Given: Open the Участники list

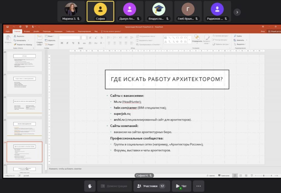Looking at the screenshot, I should 151,186.
